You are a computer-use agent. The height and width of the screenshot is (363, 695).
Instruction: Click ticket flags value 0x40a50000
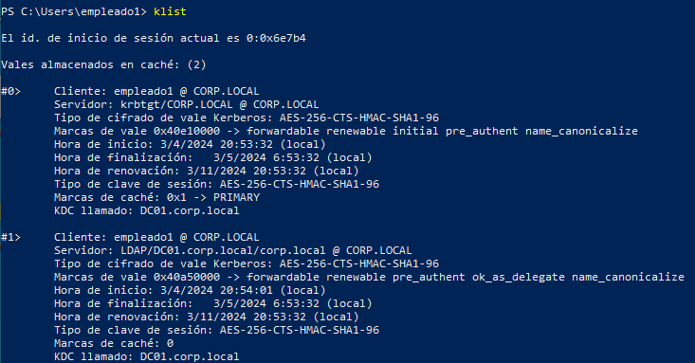click(x=187, y=277)
